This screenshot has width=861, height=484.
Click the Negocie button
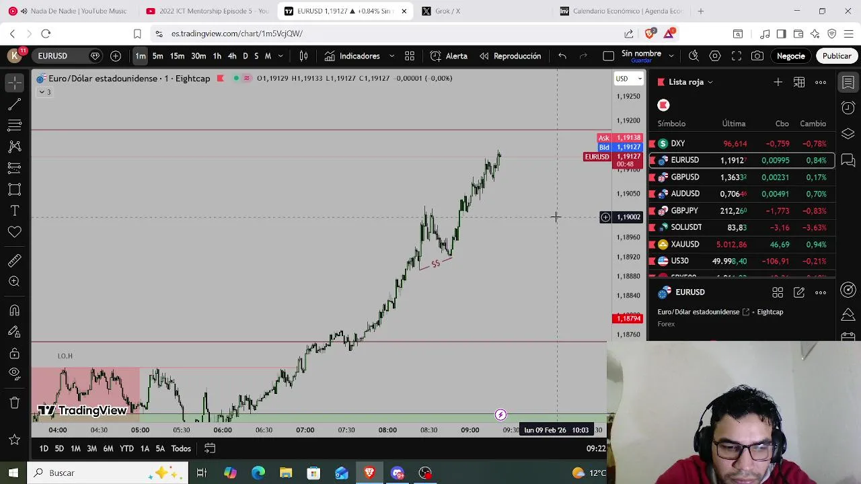pos(791,56)
